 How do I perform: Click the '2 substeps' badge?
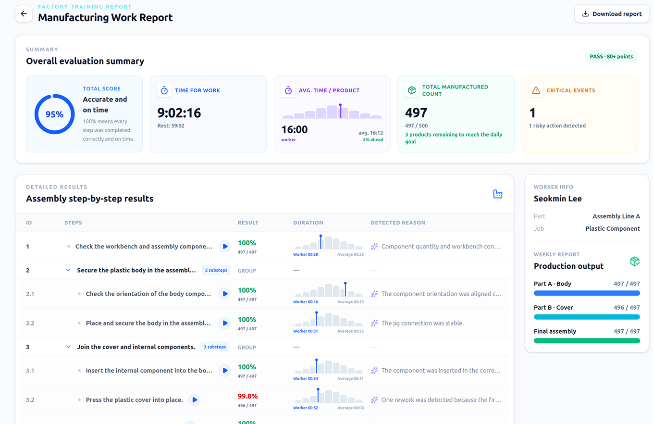click(x=216, y=270)
